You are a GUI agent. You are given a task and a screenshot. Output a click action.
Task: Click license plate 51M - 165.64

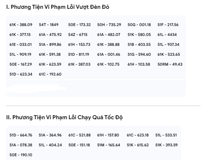click(109, 145)
